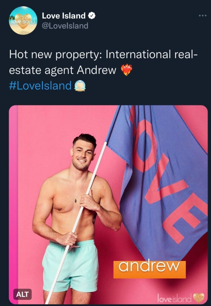Click the heart-on-fire emoji after Andrew
Image resolution: width=211 pixels, height=306 pixels.
127,70
